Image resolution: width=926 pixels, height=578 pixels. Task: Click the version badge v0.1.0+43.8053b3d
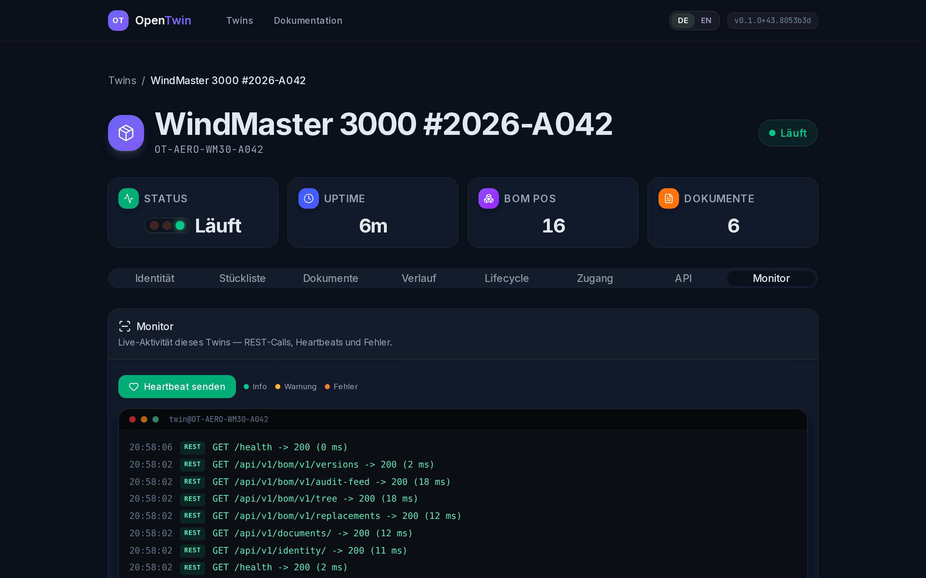[772, 21]
